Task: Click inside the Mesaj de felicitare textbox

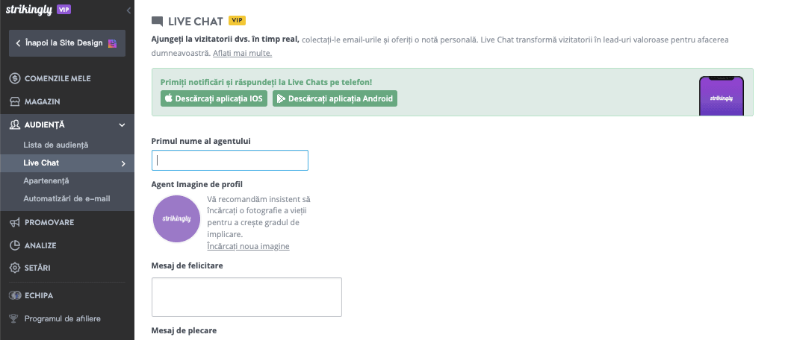Action: click(246, 297)
